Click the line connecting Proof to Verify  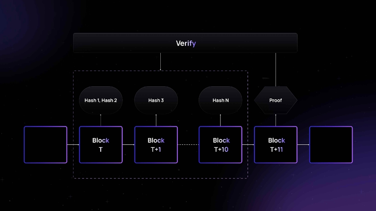275,69
